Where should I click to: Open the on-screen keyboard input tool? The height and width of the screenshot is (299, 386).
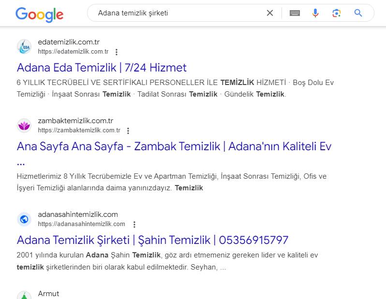click(x=295, y=13)
